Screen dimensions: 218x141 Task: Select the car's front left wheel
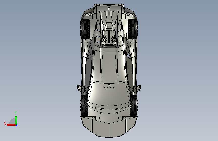pos(84,105)
